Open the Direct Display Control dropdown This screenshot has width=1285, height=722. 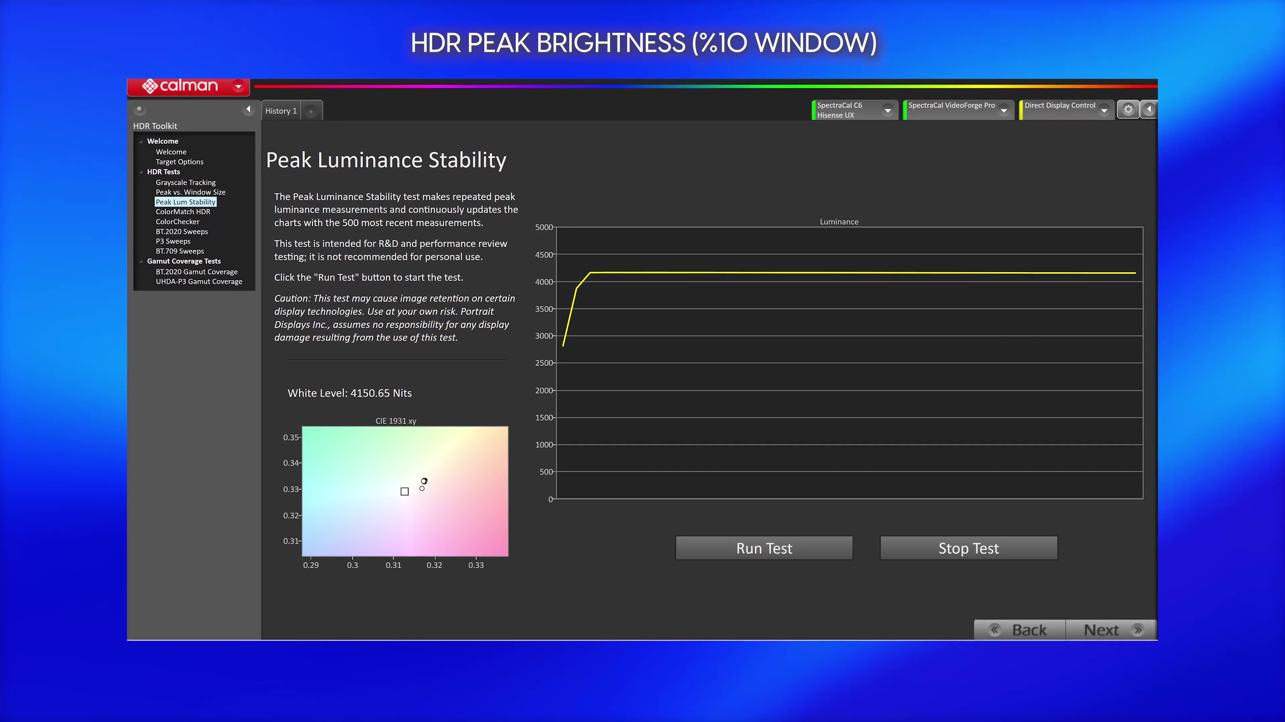tap(1104, 110)
